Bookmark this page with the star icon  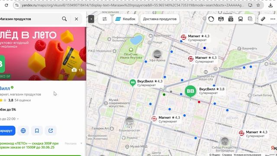tap(258, 5)
